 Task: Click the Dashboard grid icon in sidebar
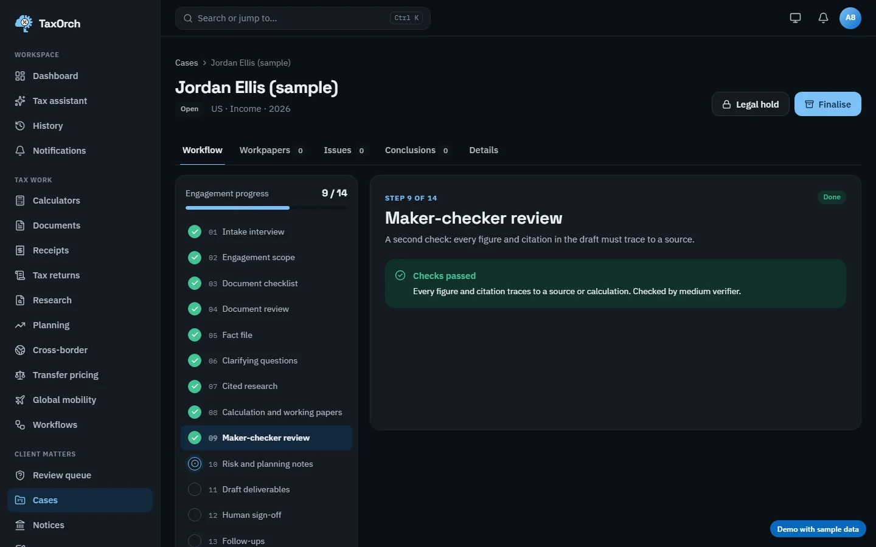(x=20, y=76)
